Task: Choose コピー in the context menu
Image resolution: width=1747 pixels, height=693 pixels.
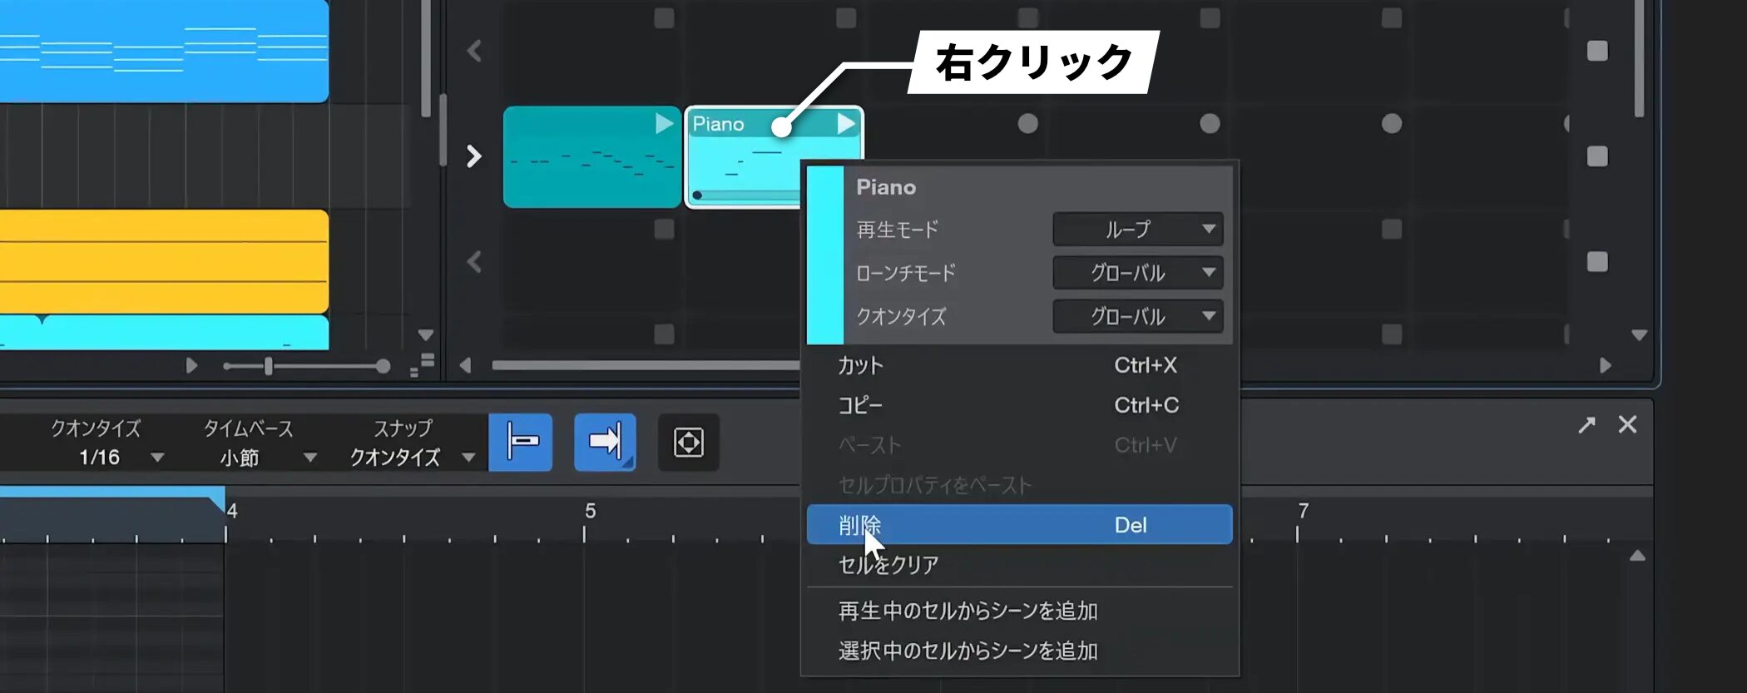Action: [860, 405]
